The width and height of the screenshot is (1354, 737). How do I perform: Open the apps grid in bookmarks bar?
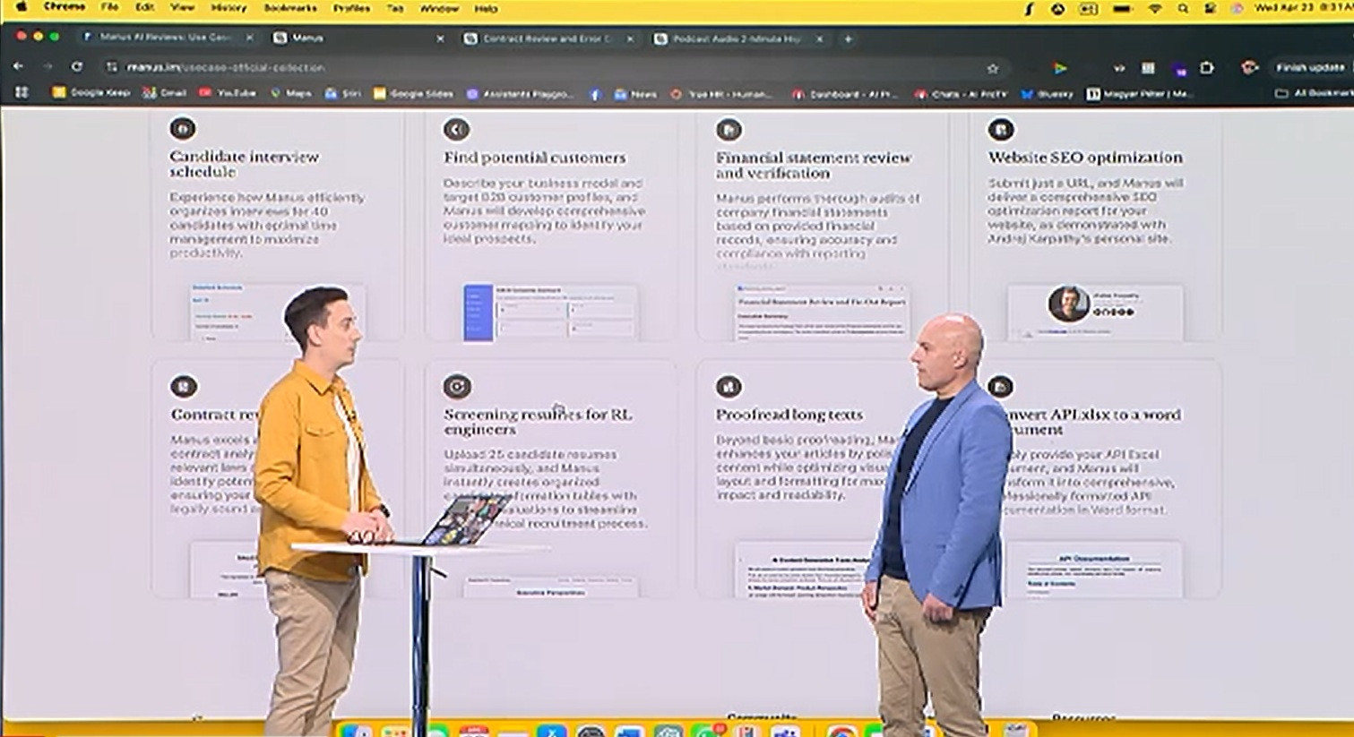pos(22,93)
